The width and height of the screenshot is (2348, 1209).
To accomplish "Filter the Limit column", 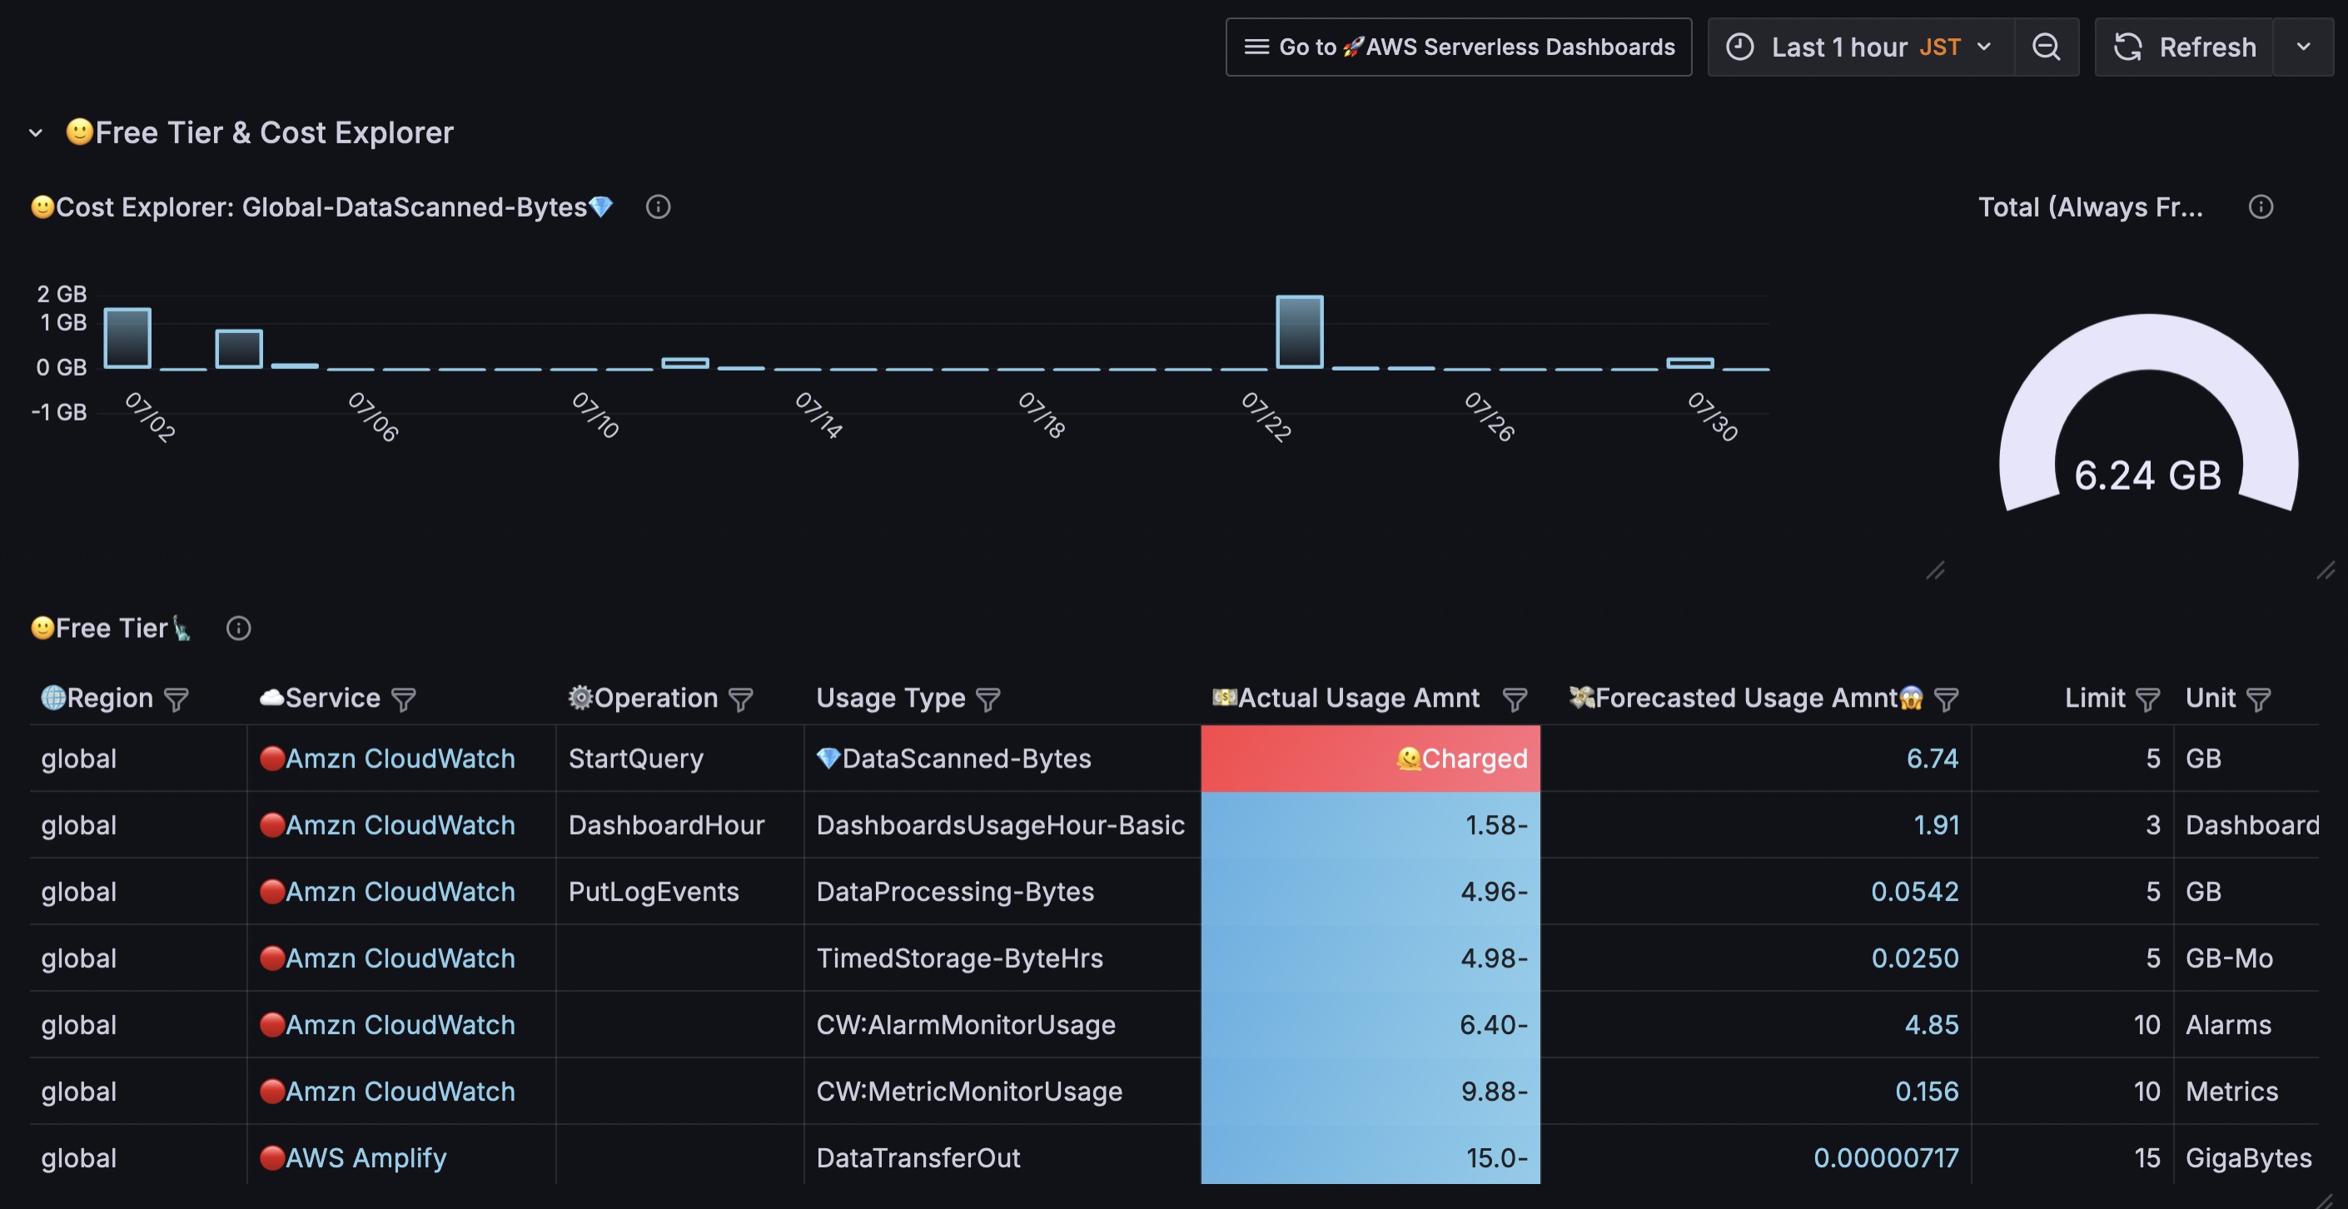I will [2147, 699].
